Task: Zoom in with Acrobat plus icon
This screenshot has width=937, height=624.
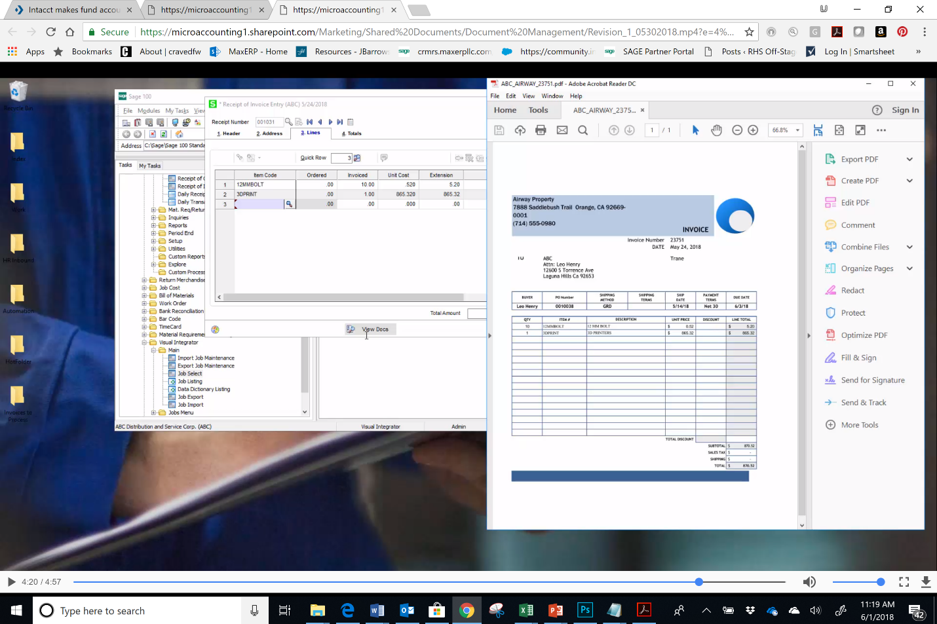Action: pos(753,130)
